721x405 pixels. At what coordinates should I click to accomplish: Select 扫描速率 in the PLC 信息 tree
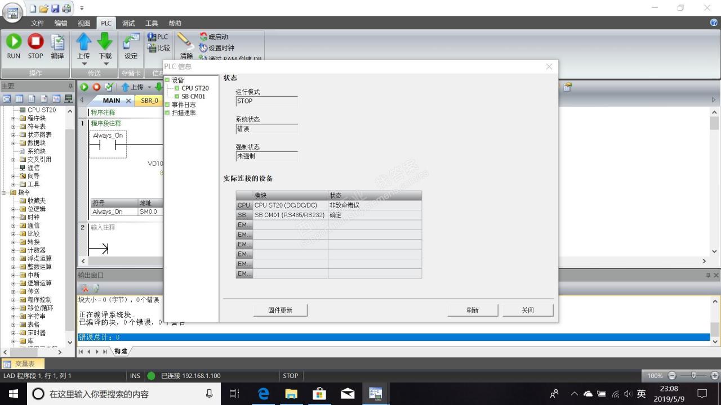click(184, 112)
